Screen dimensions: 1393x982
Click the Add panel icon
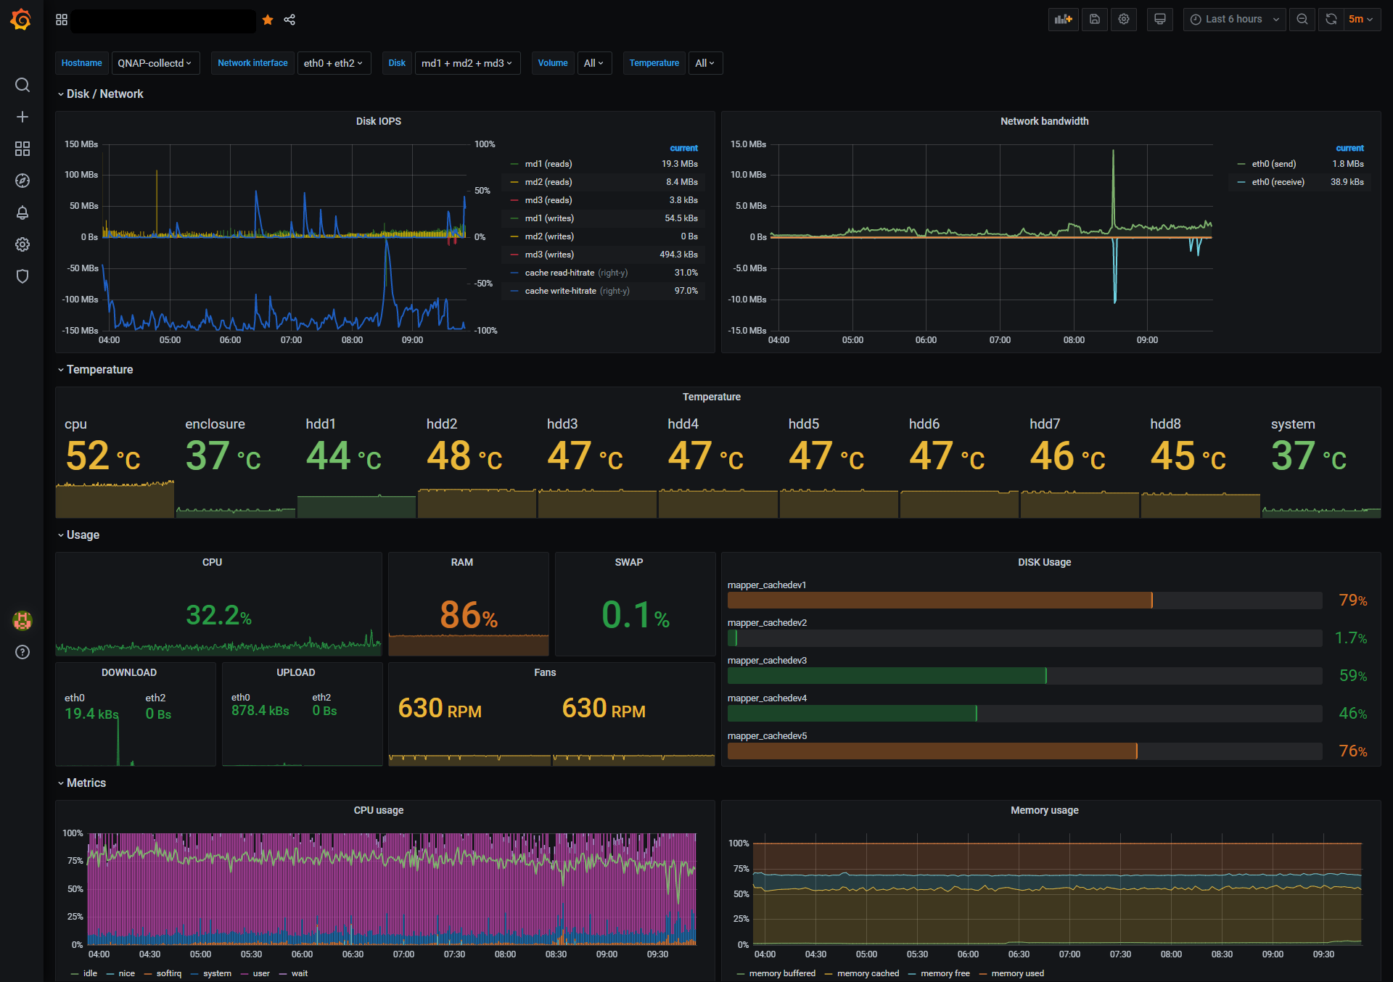[x=1063, y=20]
